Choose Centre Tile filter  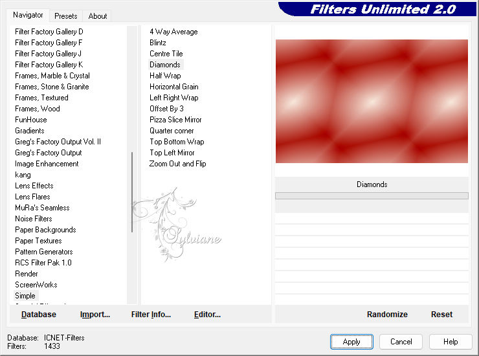click(x=166, y=54)
